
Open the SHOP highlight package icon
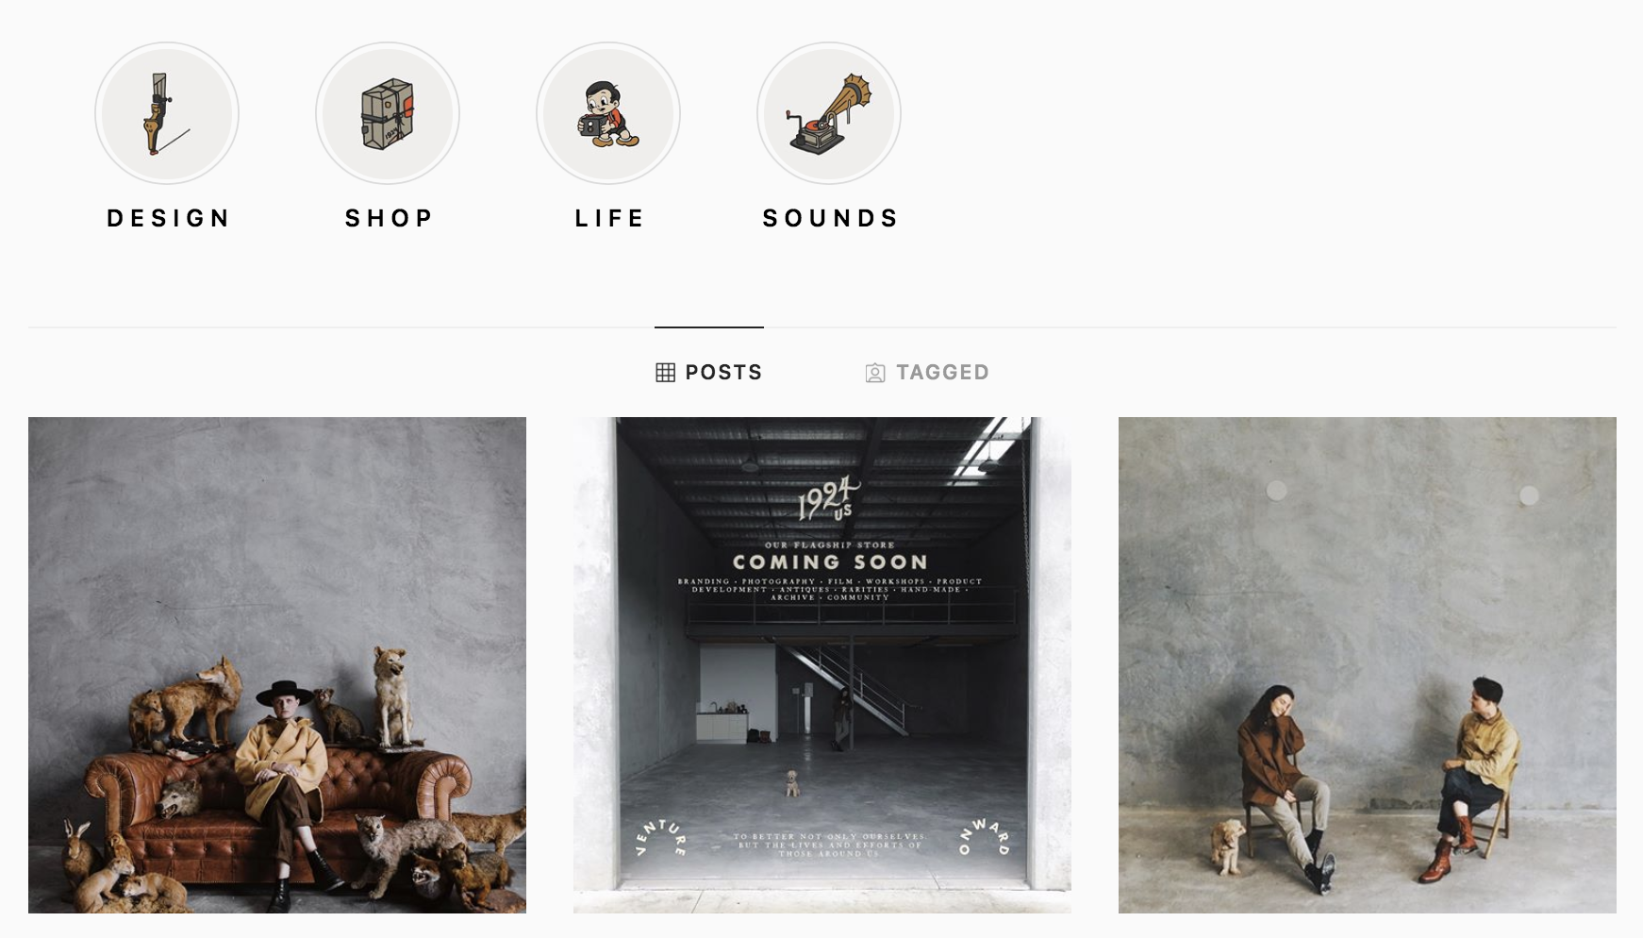[x=388, y=113]
